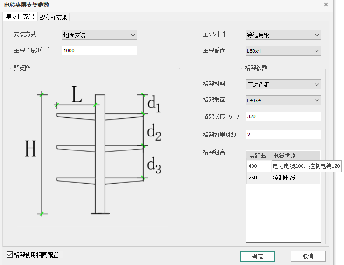
Task: Click the 格架数量 input field
Action: pos(283,135)
